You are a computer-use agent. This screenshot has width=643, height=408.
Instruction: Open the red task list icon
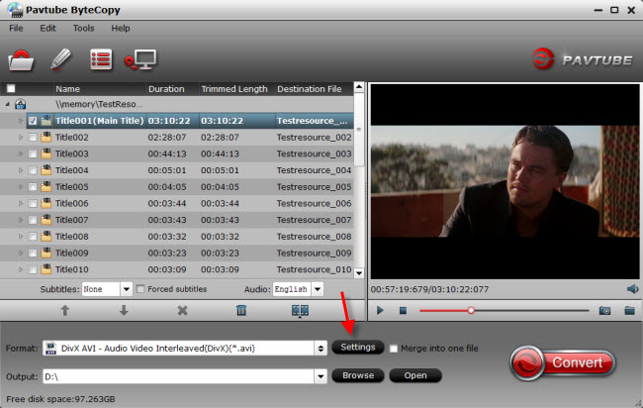[101, 59]
